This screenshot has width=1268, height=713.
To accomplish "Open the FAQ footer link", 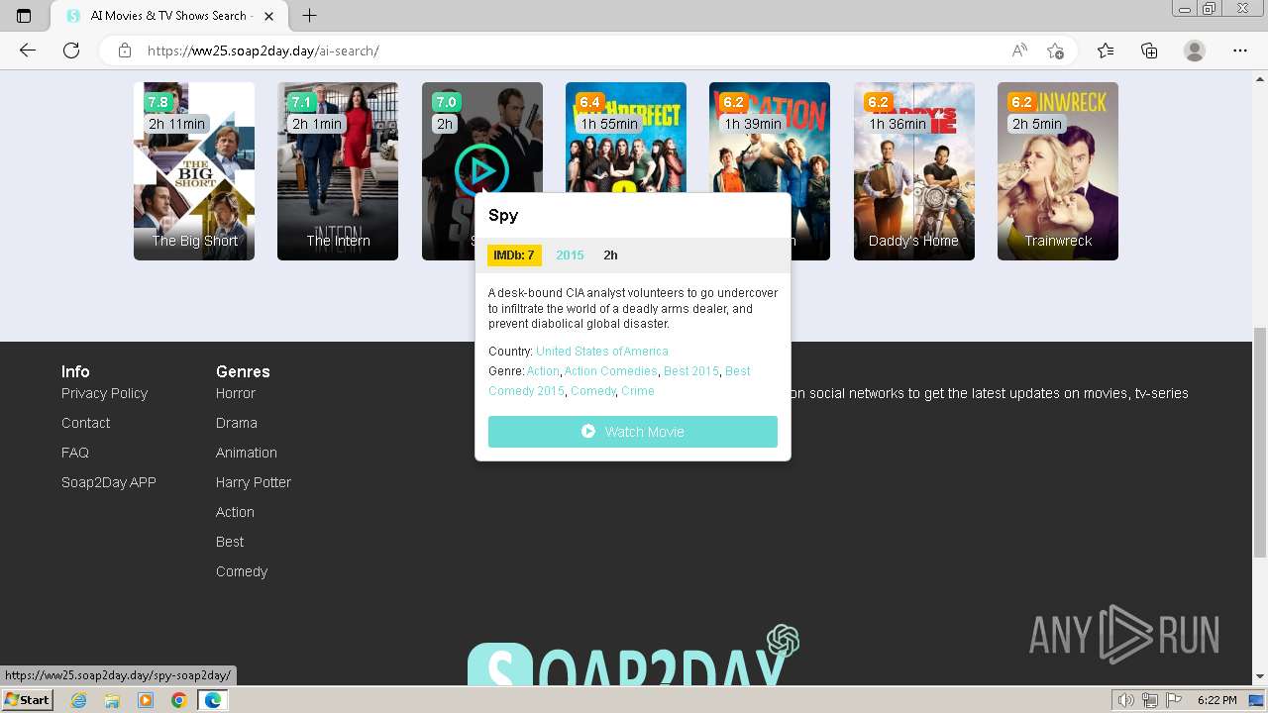I will 75,453.
